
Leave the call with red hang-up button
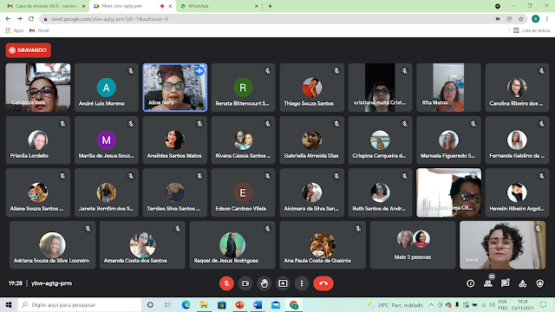click(x=323, y=283)
